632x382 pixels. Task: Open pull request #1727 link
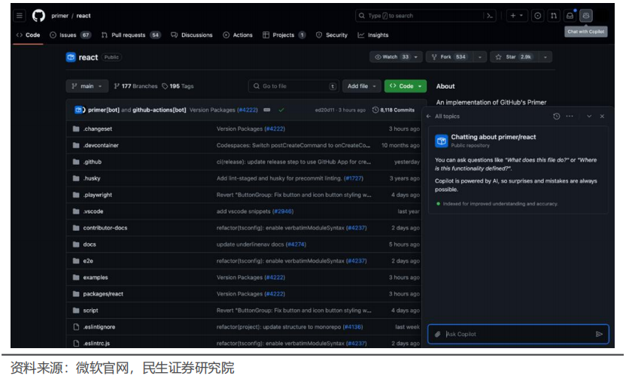354,178
